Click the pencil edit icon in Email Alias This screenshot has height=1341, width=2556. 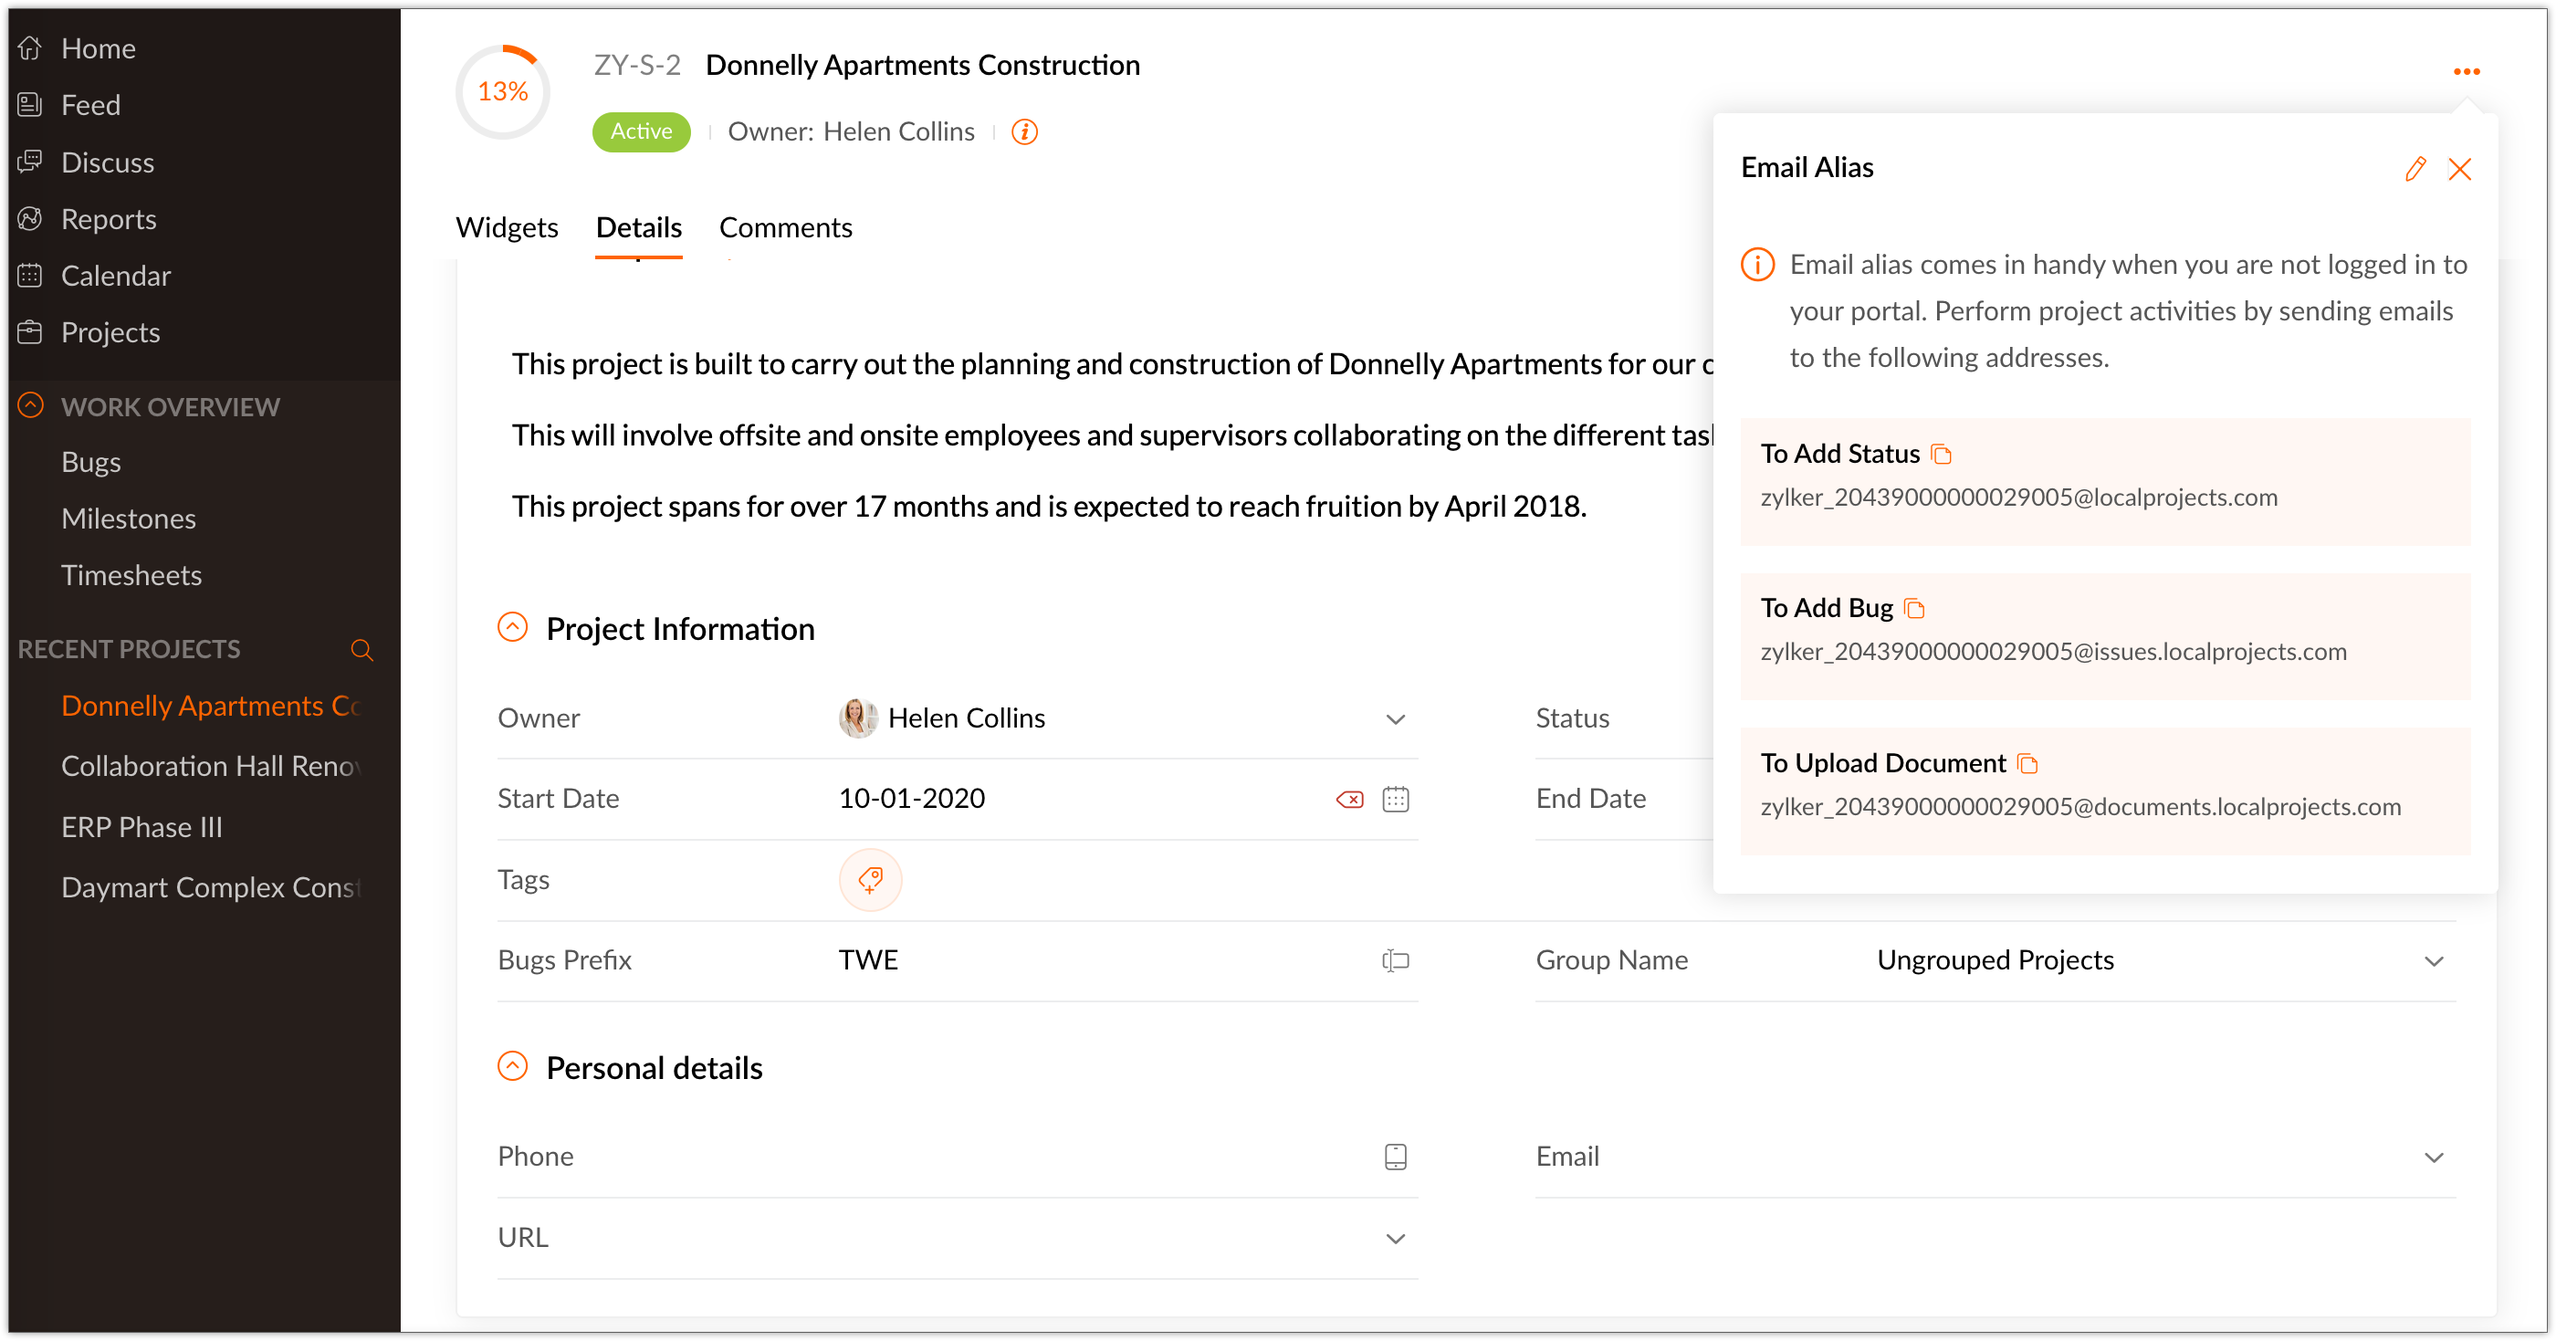click(2415, 169)
